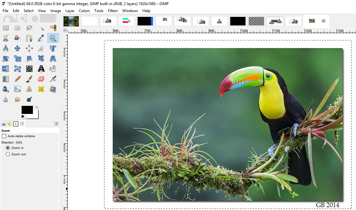This screenshot has height=210, width=356.
Task: Pick the Color Picker eyedropper tool
Action: (41, 38)
